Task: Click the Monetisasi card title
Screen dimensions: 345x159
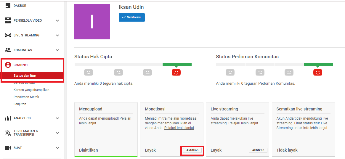Action: tap(155, 109)
